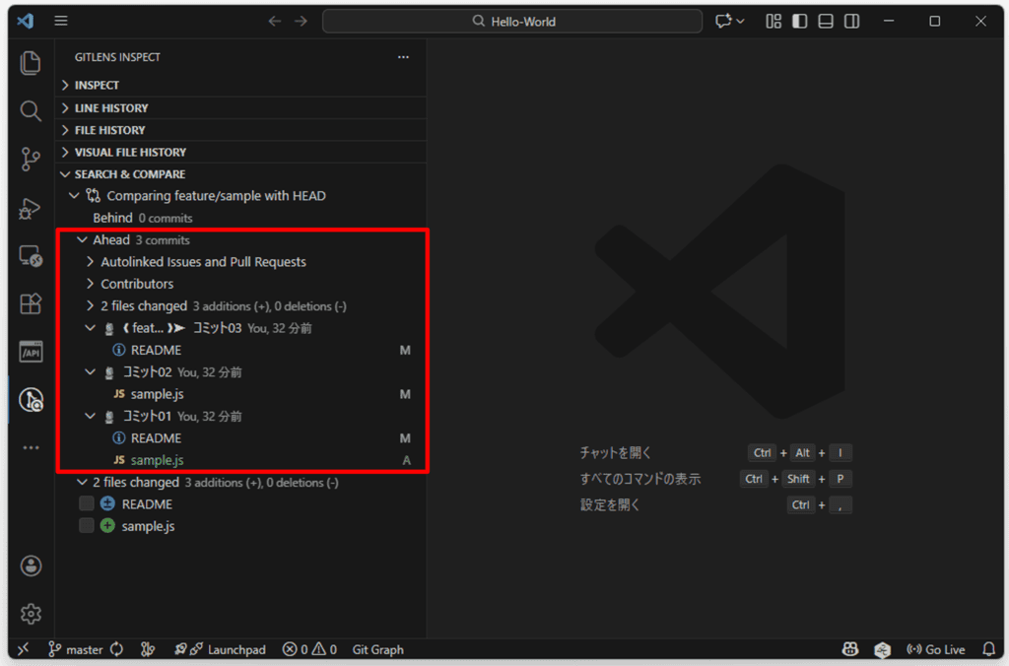Click the GitHub Copilot status bar icon

click(849, 649)
